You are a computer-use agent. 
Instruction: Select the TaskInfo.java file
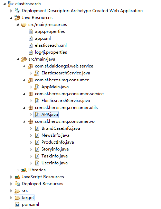pos(55,156)
